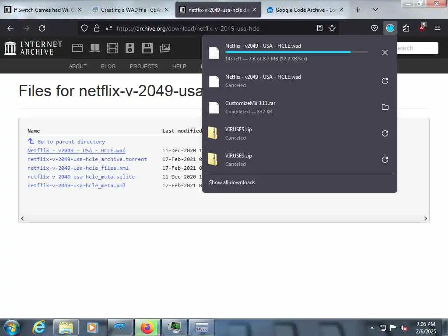Expand the list all tabs chevron

coord(375,10)
